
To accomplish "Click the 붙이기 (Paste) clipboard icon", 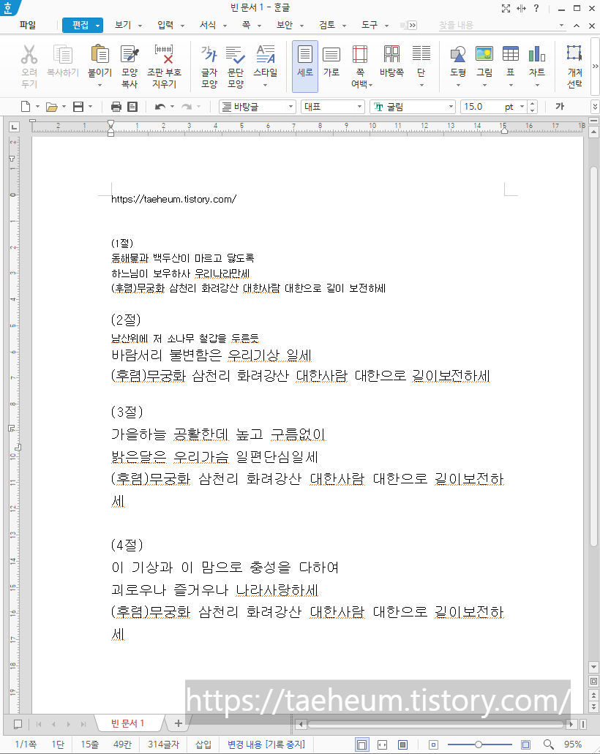I will 100,54.
